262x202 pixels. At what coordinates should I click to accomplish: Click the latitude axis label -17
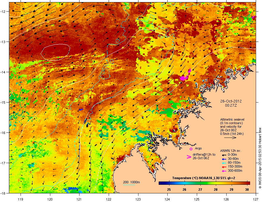coord(3,163)
